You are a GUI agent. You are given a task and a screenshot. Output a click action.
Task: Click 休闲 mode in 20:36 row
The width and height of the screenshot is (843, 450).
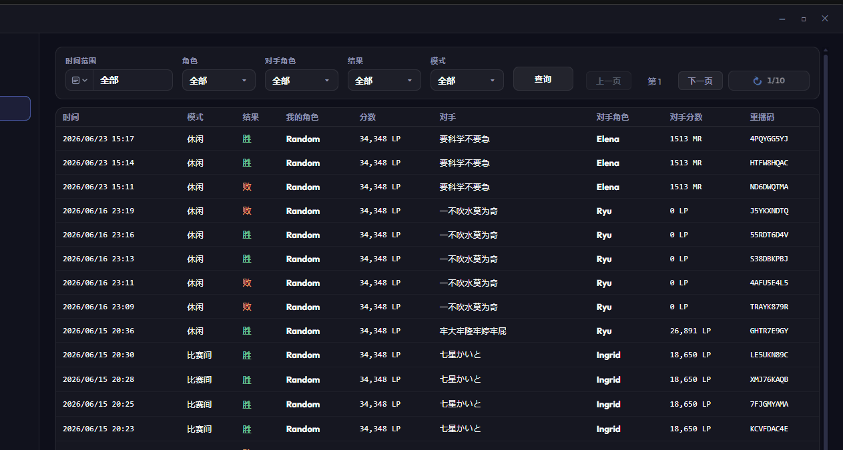pos(195,331)
